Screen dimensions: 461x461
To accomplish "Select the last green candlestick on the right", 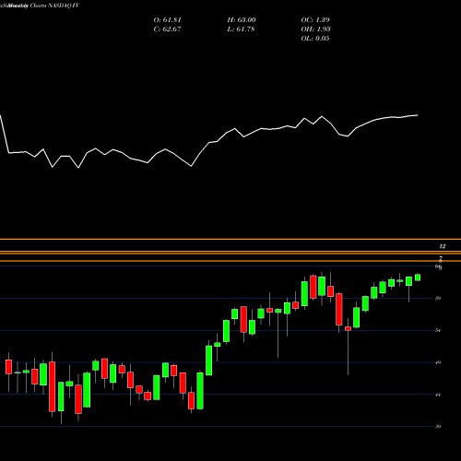I will 418,278.
